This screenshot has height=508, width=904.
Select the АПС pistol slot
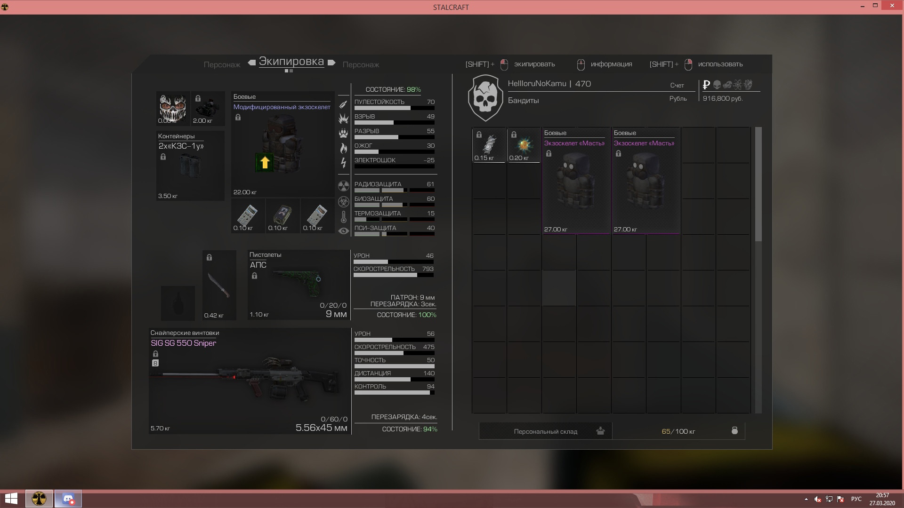[x=299, y=285]
